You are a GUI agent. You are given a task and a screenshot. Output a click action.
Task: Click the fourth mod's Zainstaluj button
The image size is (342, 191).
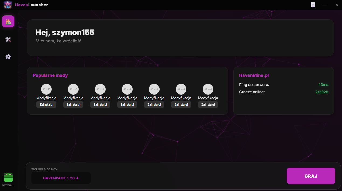click(x=127, y=104)
